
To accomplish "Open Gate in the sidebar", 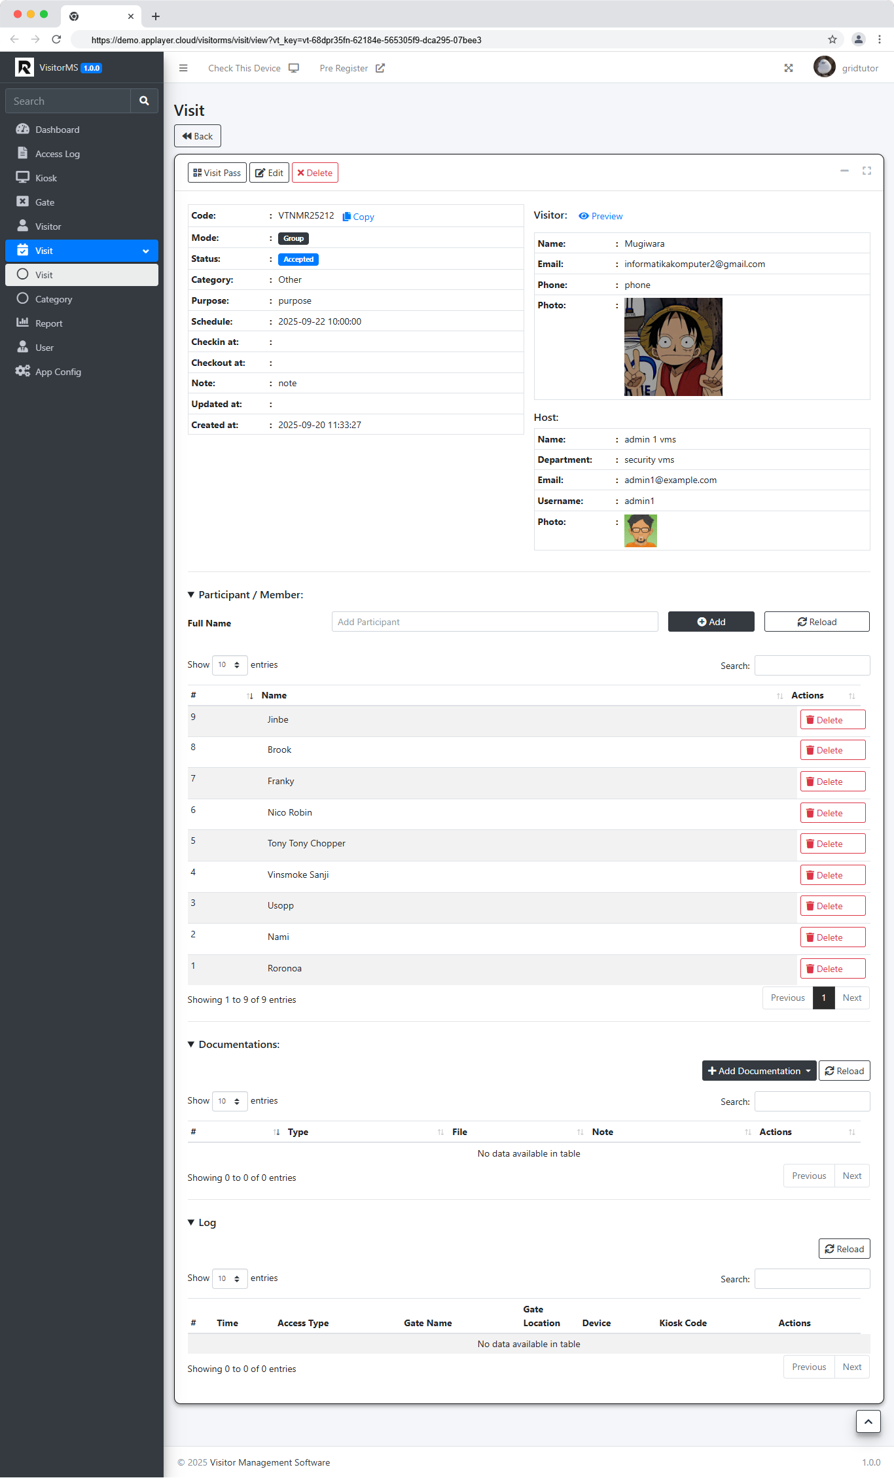I will coord(82,202).
